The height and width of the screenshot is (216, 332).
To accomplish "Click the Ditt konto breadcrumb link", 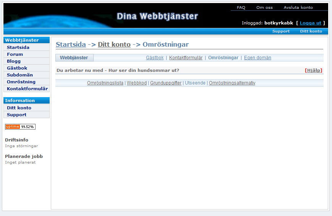I will [114, 44].
